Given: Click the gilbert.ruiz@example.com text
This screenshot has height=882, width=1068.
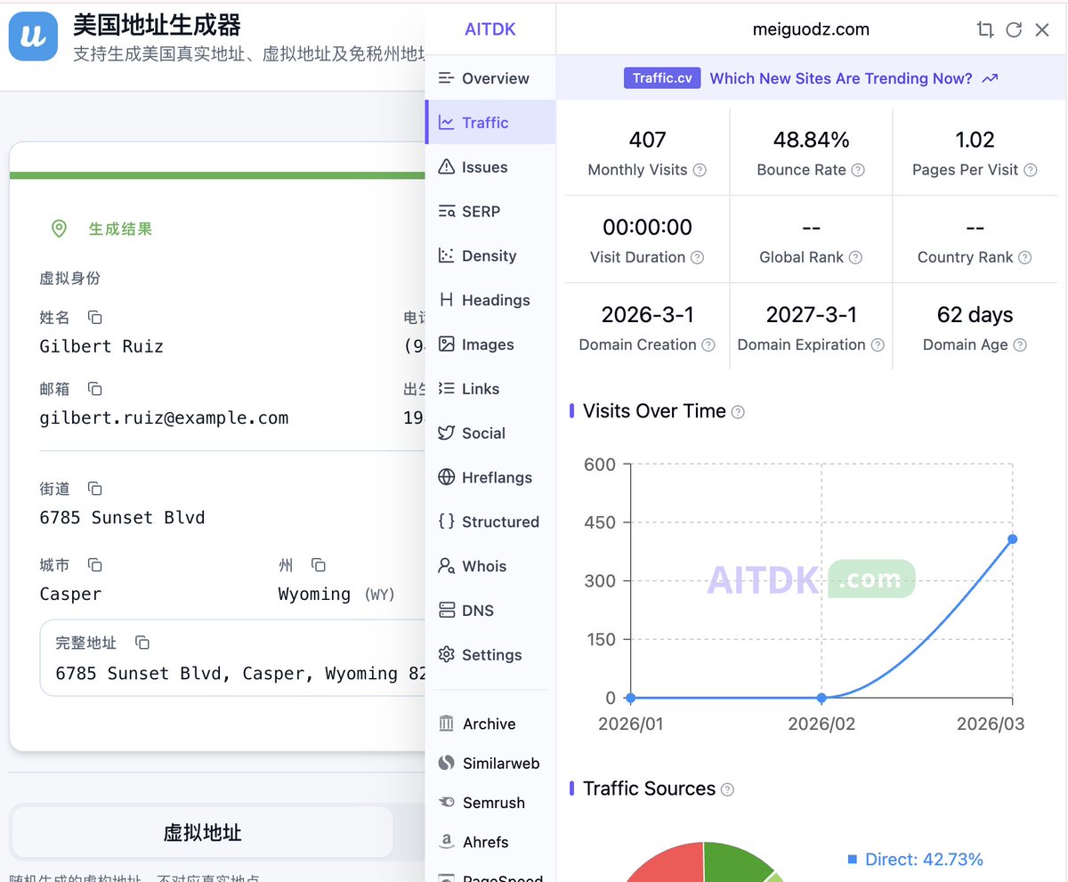Looking at the screenshot, I should 164,418.
